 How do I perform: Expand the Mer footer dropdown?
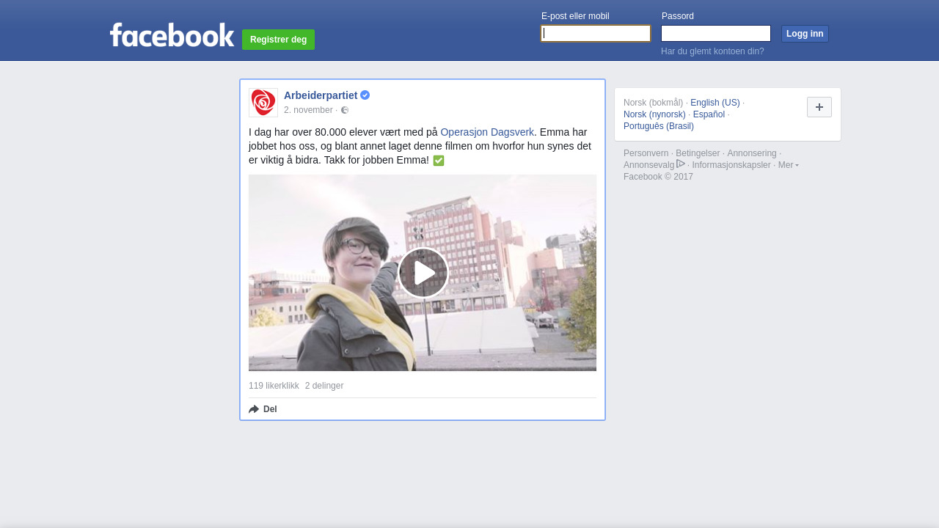pyautogui.click(x=788, y=165)
